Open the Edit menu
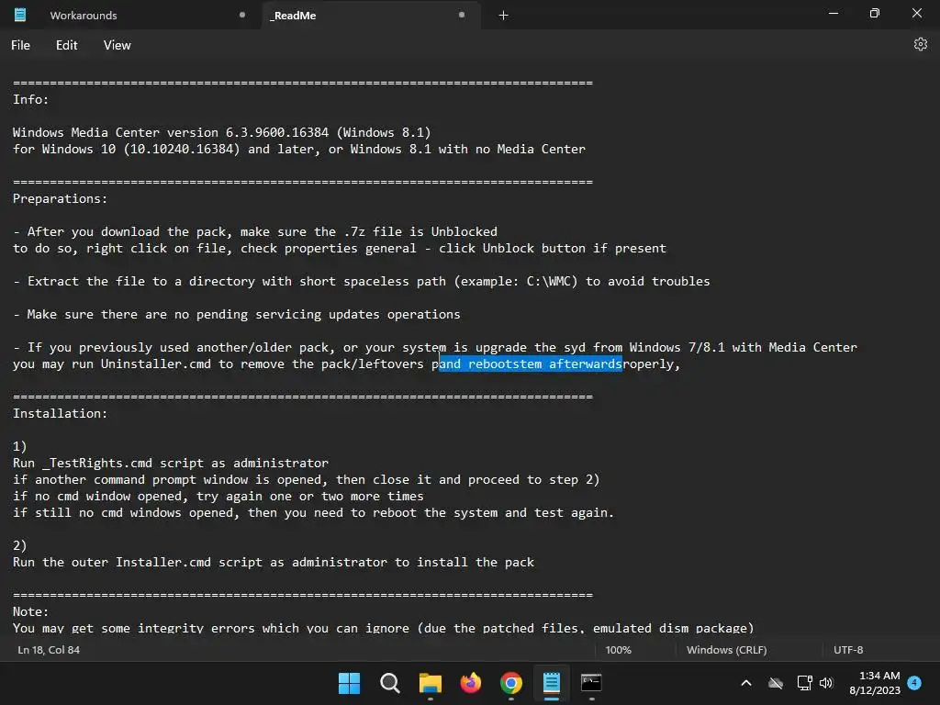Image resolution: width=940 pixels, height=705 pixels. click(66, 45)
